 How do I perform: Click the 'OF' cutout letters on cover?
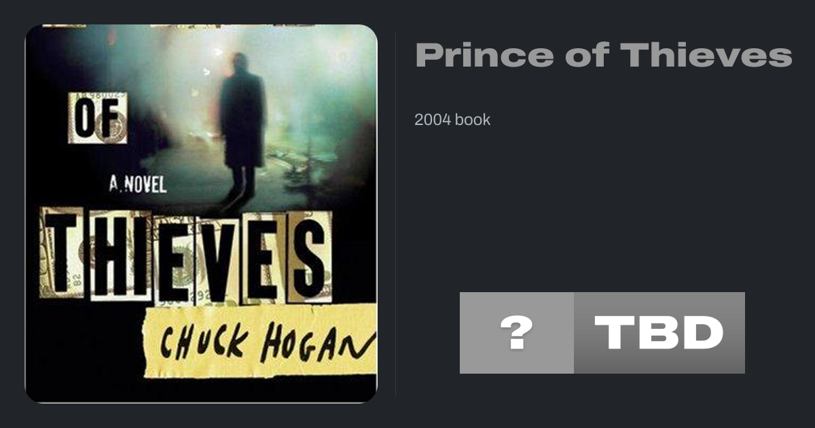click(x=97, y=118)
